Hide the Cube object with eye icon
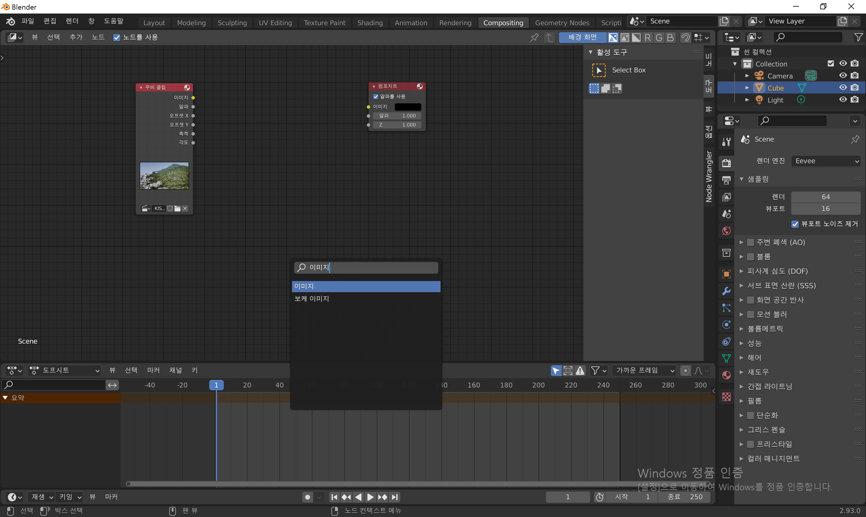The image size is (866, 517). click(x=843, y=87)
